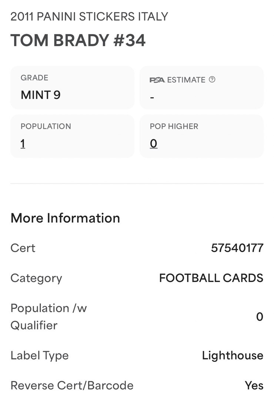Click the Lighthouse label type value
This screenshot has height=406, width=274.
tap(233, 356)
